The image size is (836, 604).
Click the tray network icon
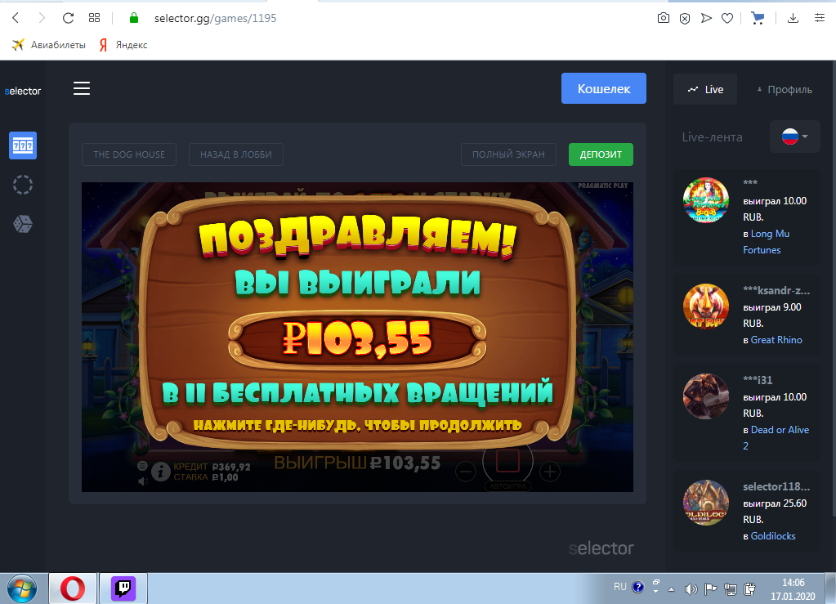731,589
